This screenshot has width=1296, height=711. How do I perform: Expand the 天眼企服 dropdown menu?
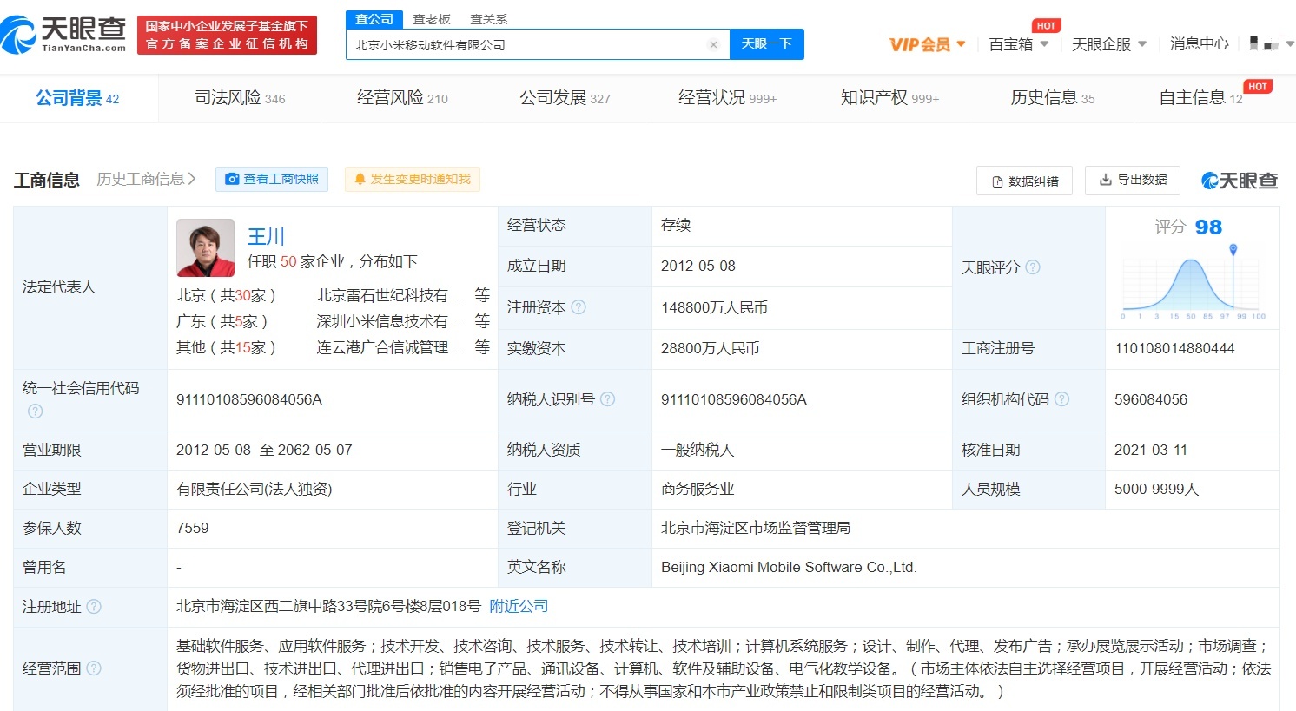click(x=1109, y=44)
